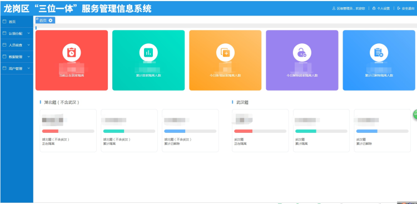Open 首页 in the left sidebar
Viewport: 417px width, 204px height.
17,22
